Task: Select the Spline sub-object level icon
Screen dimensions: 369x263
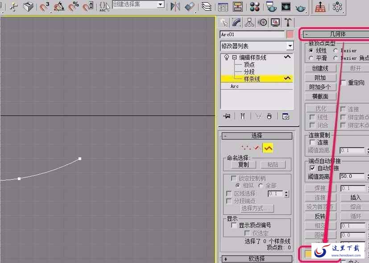Action: tap(268, 148)
